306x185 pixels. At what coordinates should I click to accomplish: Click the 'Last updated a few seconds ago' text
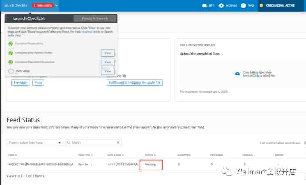click(x=280, y=143)
